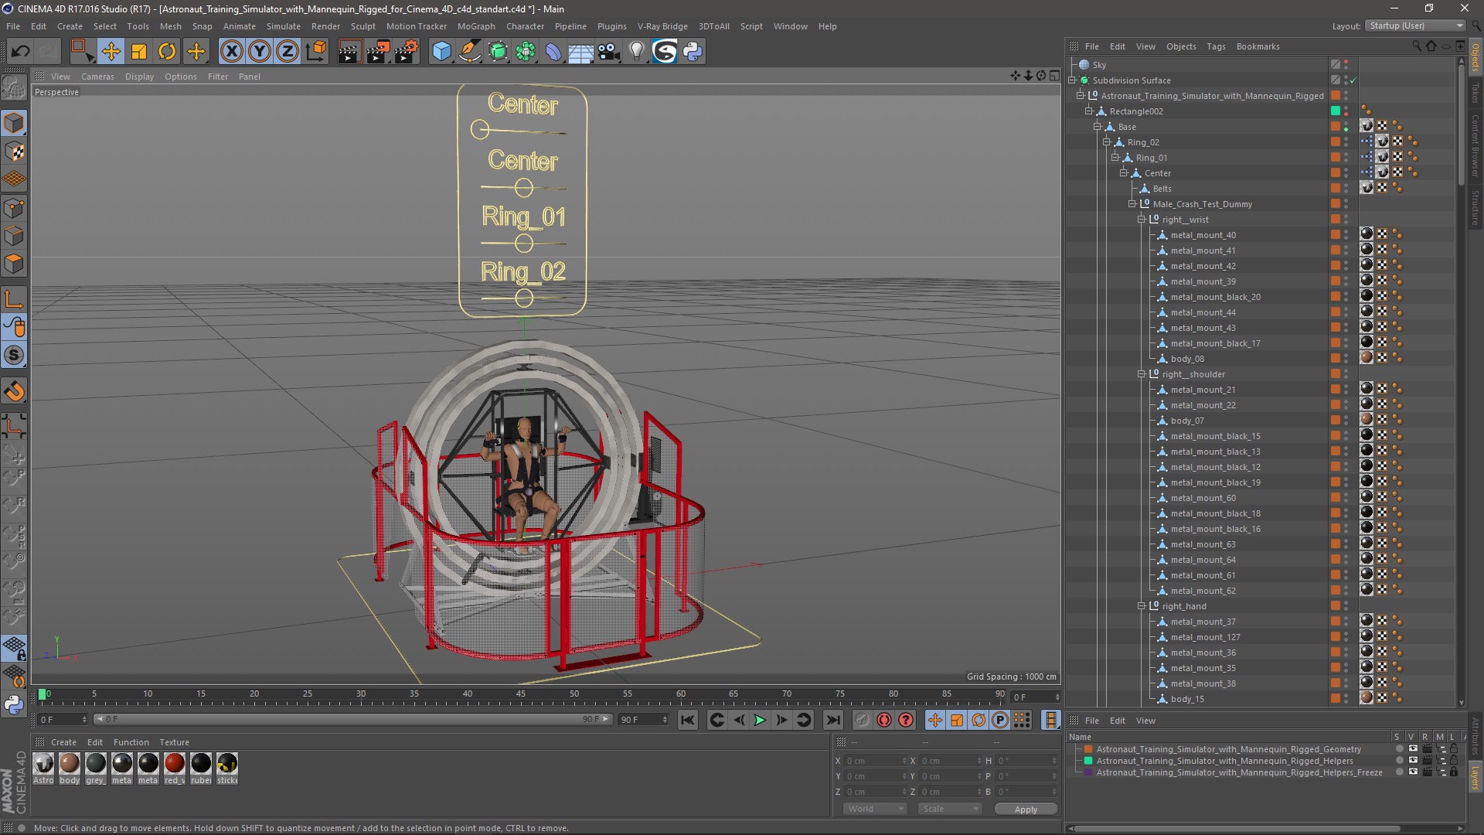The image size is (1484, 835).
Task: Select the red_v material swatch
Action: [x=175, y=769]
